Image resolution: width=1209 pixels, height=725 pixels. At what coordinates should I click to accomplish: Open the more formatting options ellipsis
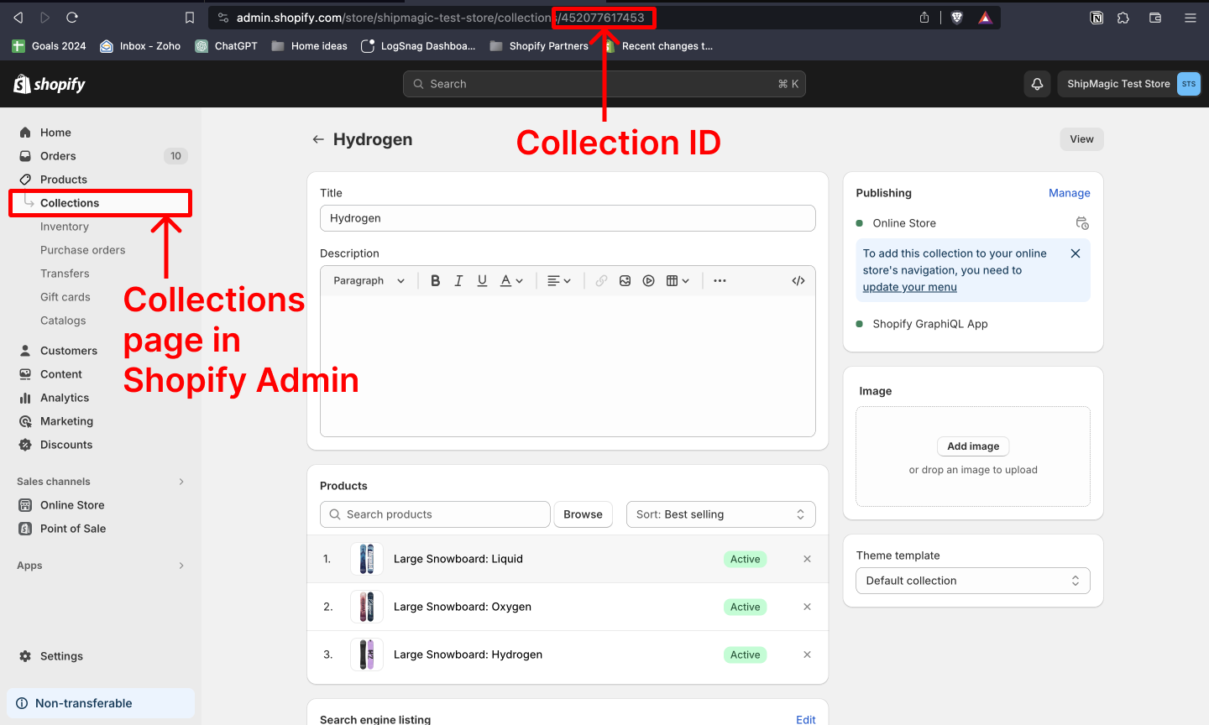coord(720,281)
